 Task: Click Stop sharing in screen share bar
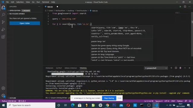109,98
